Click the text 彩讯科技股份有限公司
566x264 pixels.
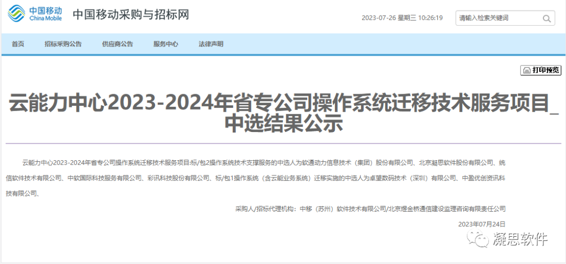click(179, 178)
